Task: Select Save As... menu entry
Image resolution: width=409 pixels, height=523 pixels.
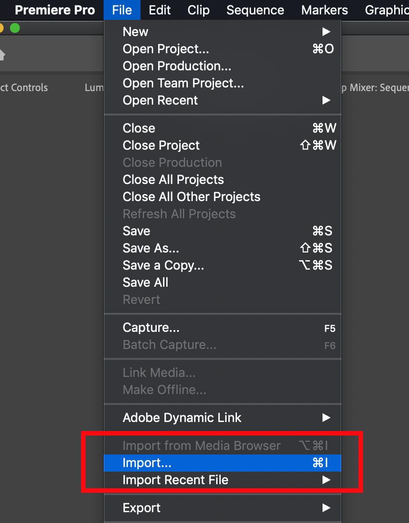Action: [x=223, y=248]
